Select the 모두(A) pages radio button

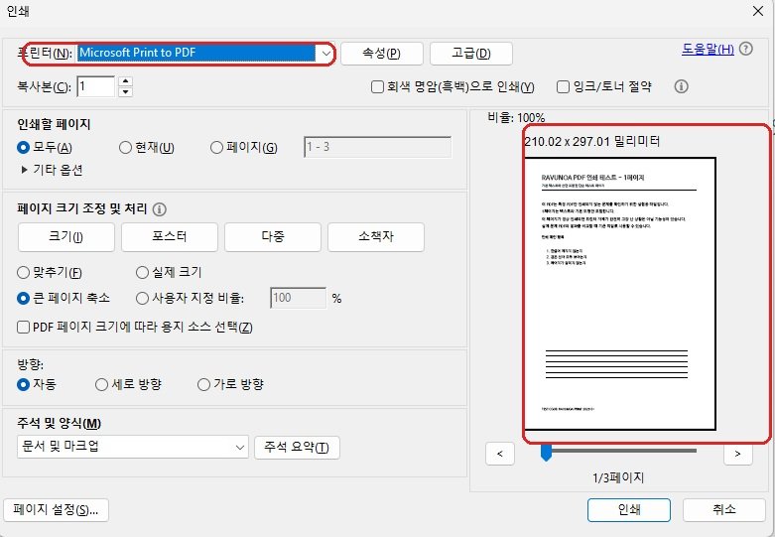click(23, 147)
